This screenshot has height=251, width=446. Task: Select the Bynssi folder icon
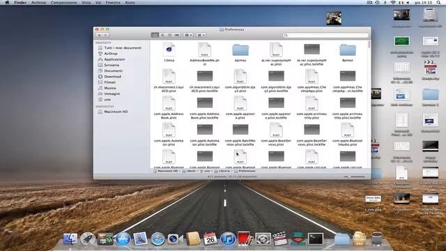(347, 50)
